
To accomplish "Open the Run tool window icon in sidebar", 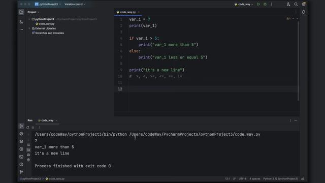I will (x=21, y=126).
